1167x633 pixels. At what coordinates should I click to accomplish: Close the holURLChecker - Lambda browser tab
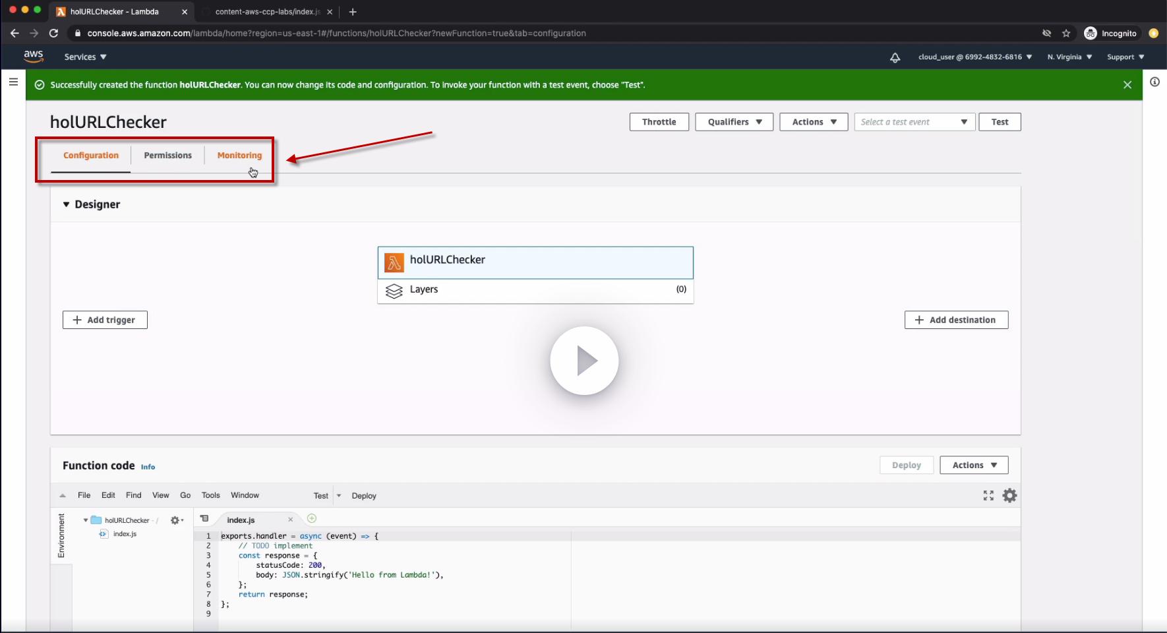tap(185, 12)
